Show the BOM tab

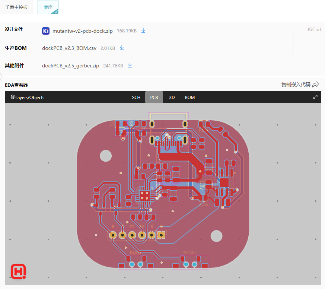[x=190, y=98]
